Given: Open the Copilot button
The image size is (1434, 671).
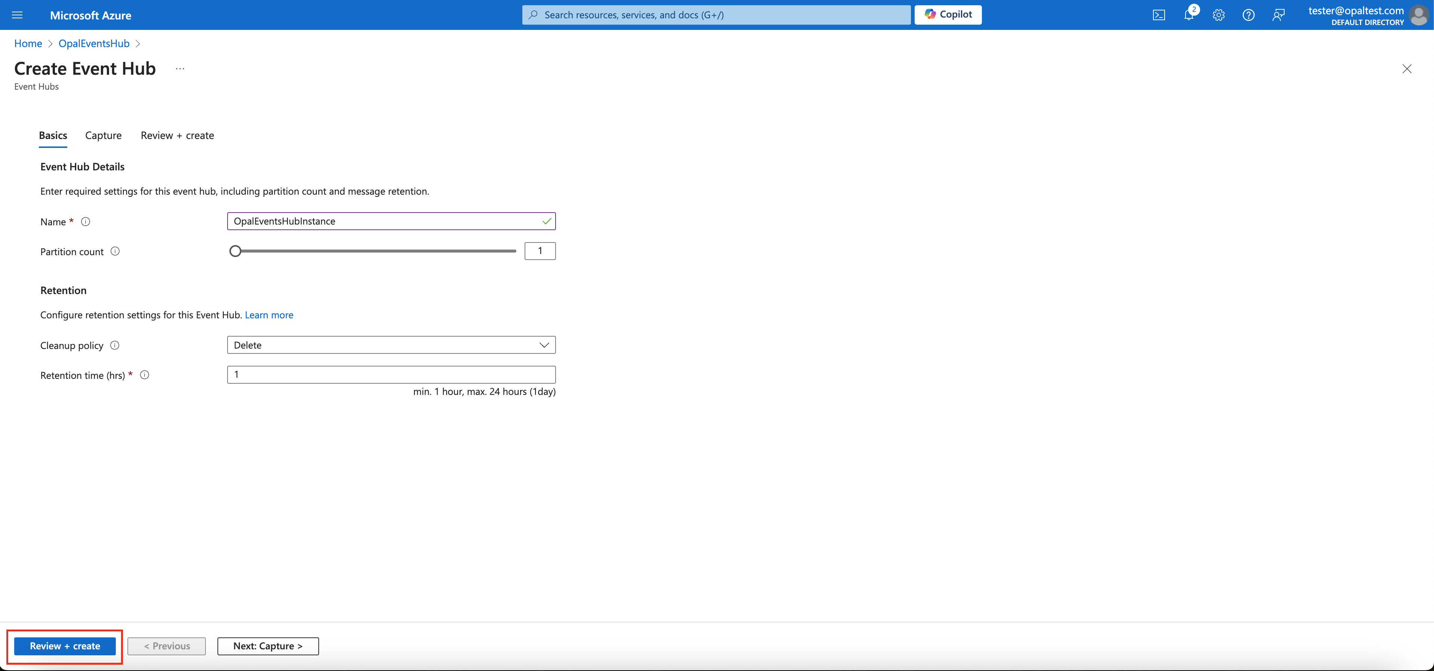Looking at the screenshot, I should (948, 15).
